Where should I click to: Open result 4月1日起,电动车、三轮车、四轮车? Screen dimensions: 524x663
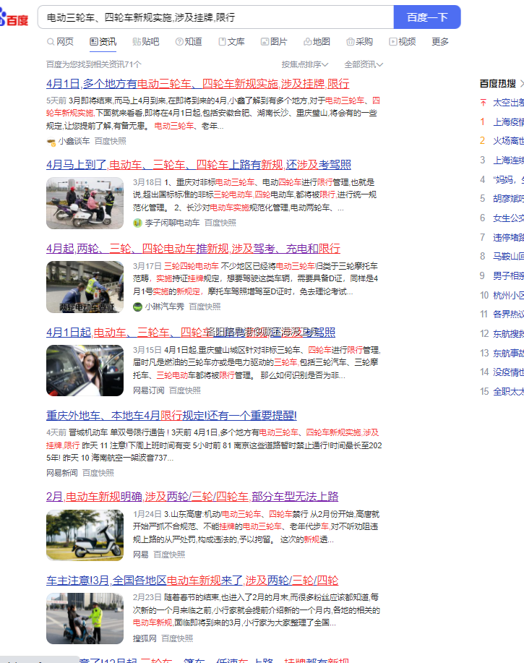tap(191, 332)
